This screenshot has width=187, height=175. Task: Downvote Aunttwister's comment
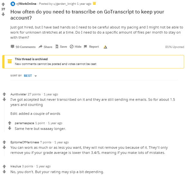pyautogui.click(x=4, y=99)
